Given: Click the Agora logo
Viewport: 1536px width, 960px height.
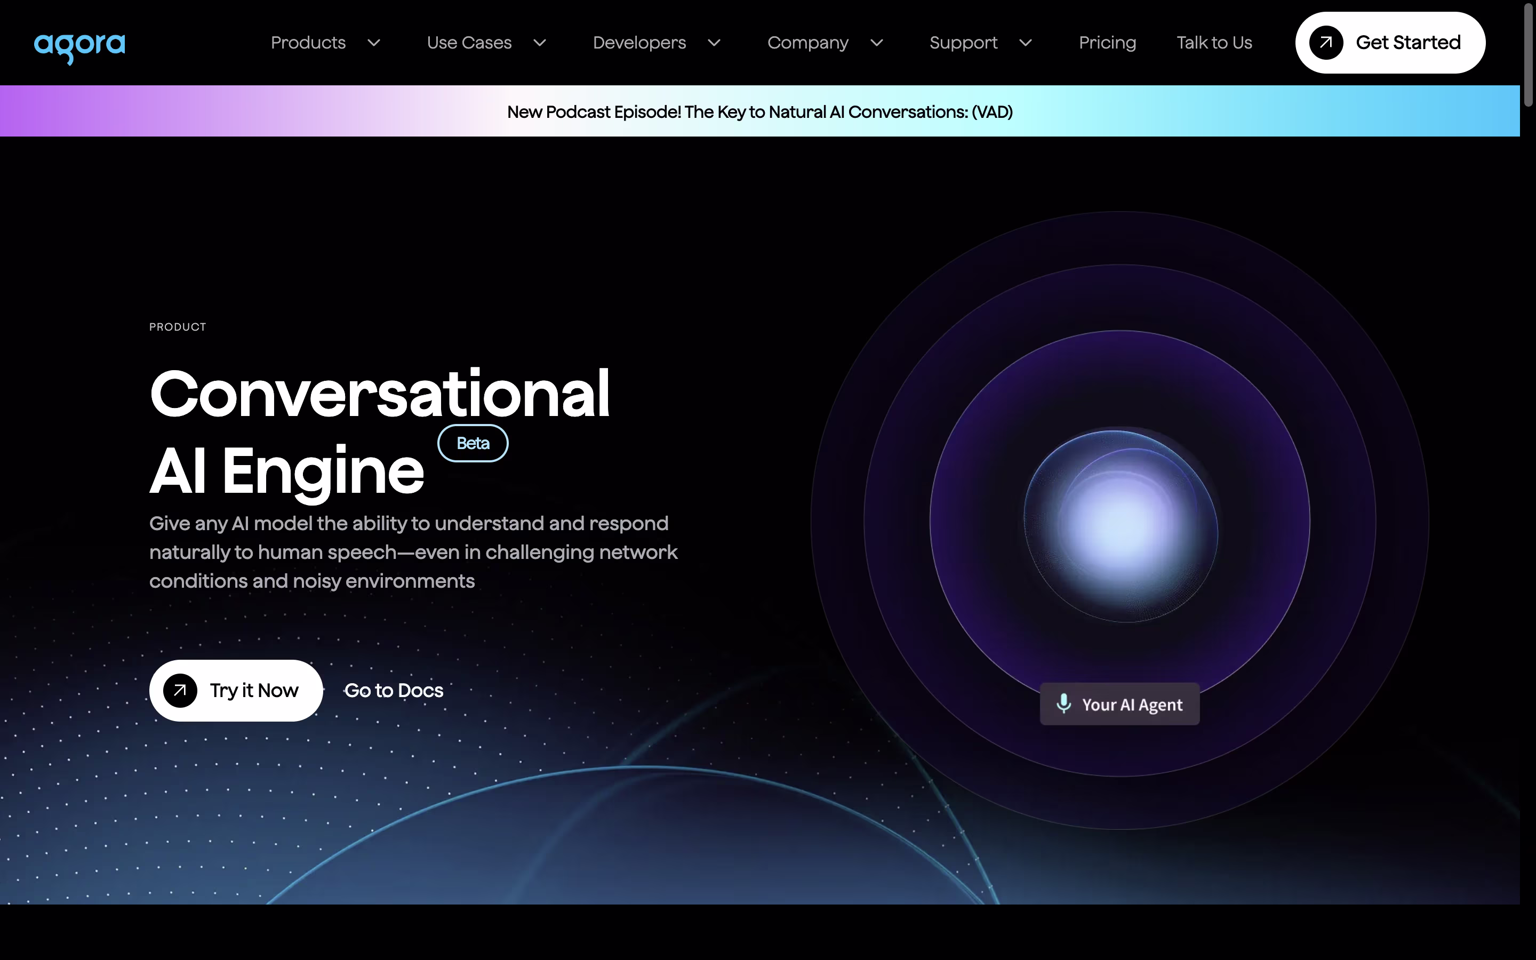Looking at the screenshot, I should tap(79, 48).
